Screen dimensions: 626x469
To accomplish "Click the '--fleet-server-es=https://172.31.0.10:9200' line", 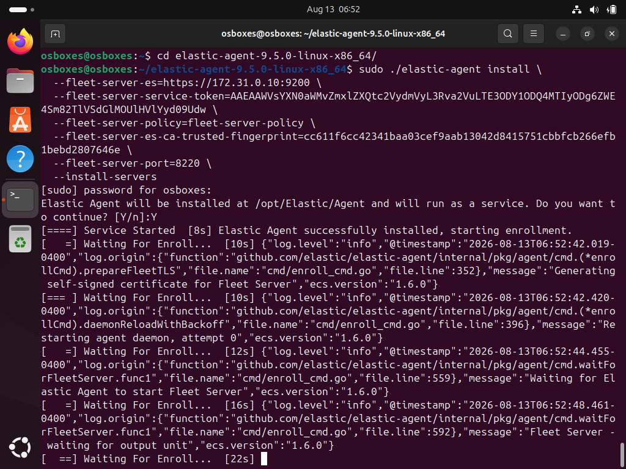I will (187, 82).
